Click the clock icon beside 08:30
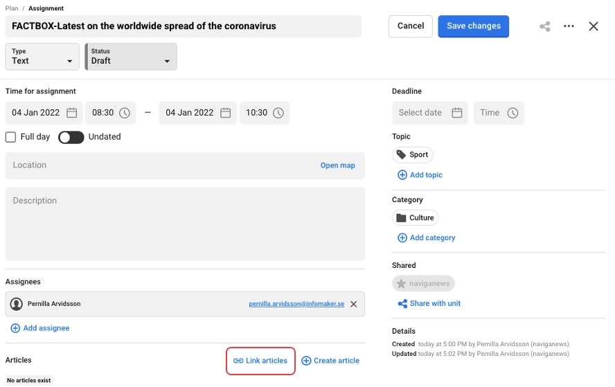615x387 pixels. click(x=125, y=113)
